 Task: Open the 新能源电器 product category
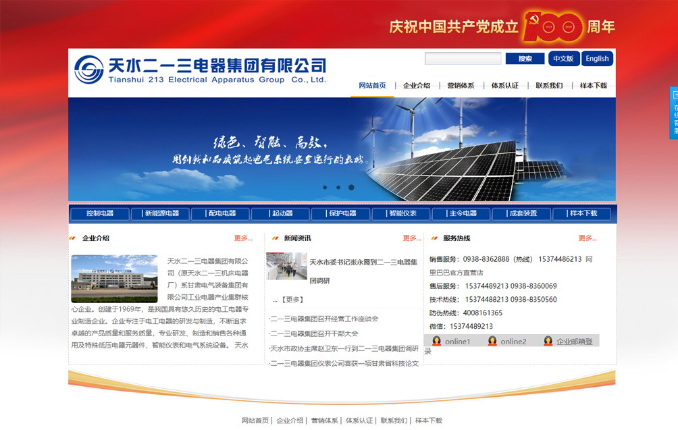[x=161, y=213]
